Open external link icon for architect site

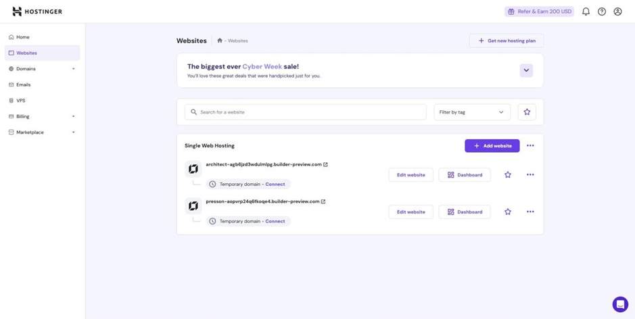click(325, 164)
